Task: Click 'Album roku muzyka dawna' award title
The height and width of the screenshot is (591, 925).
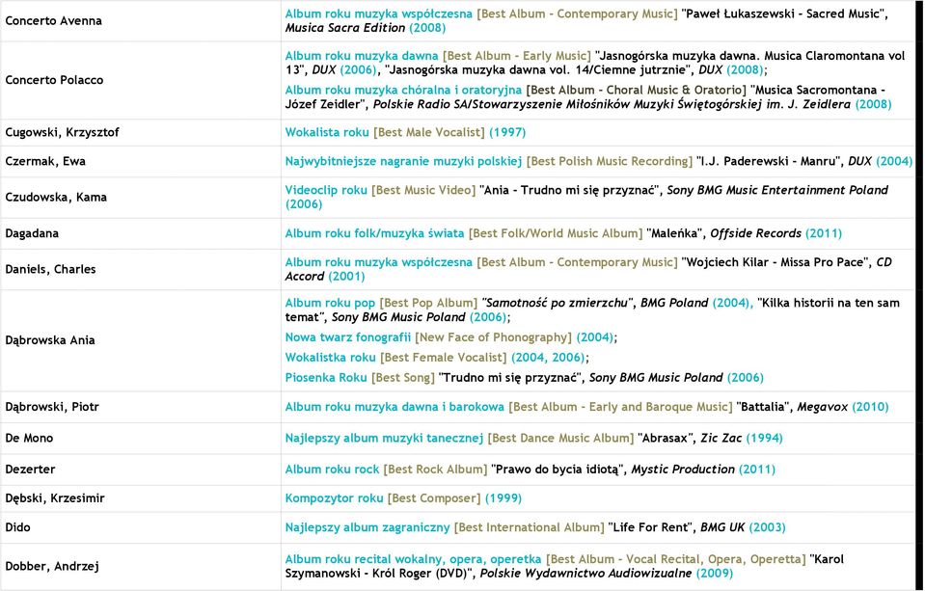Action: 362,56
